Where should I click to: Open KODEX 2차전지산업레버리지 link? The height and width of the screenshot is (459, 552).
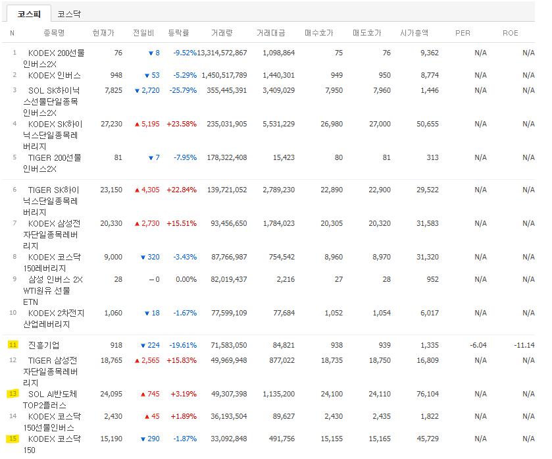(53, 319)
